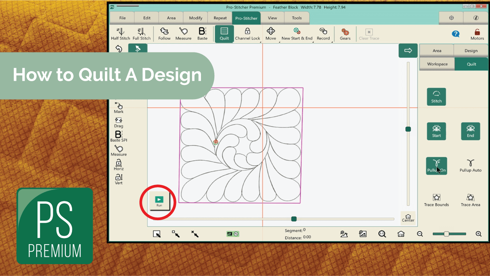Choose Baste SPI in the sidebar
Screen dimensions: 490x276
[119, 136]
